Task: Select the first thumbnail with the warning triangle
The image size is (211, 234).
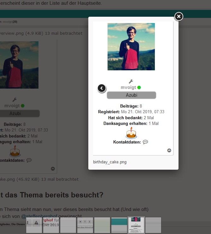Action: (34, 225)
